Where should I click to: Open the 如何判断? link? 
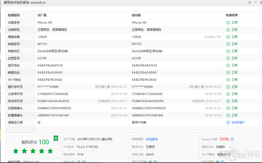pyautogui.click(x=238, y=123)
